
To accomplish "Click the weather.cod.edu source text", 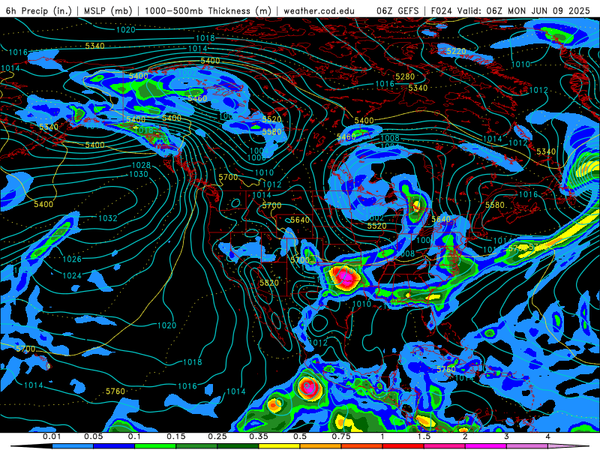I will [x=319, y=10].
